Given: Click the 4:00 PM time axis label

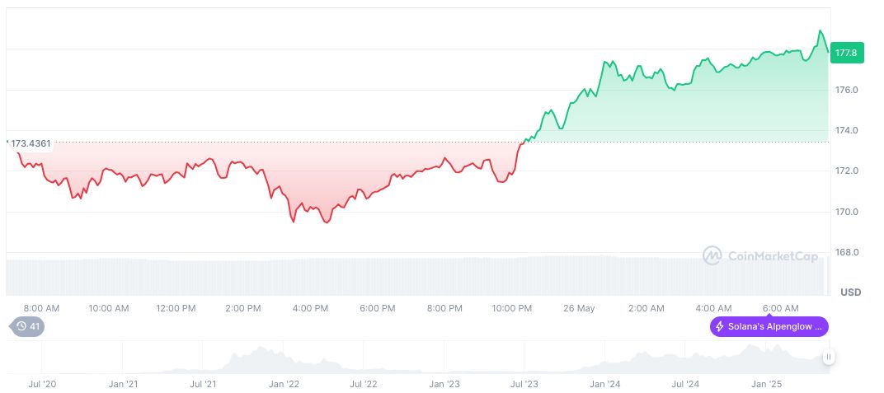Looking at the screenshot, I should (311, 308).
